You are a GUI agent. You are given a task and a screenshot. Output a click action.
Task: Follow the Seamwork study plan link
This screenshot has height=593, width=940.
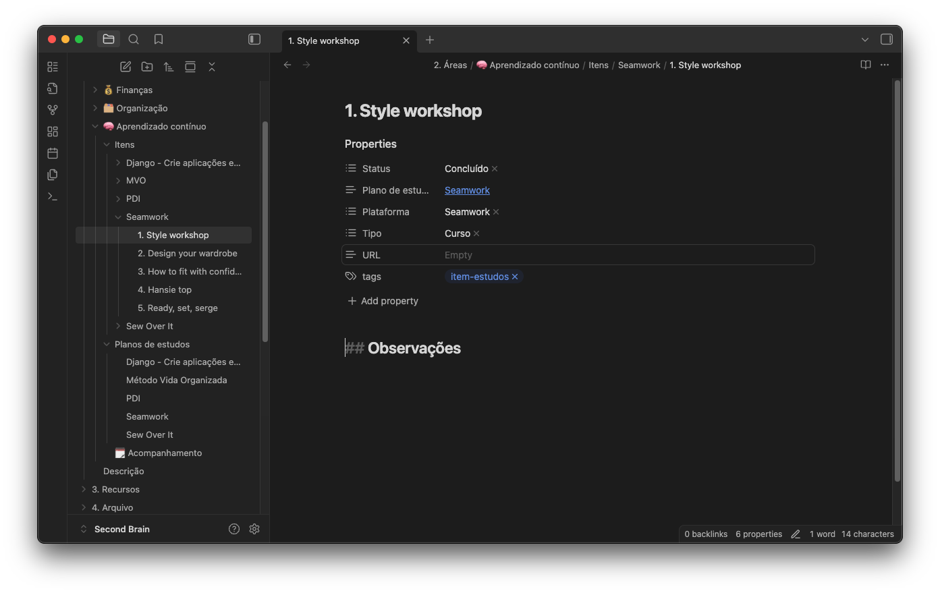pos(467,190)
